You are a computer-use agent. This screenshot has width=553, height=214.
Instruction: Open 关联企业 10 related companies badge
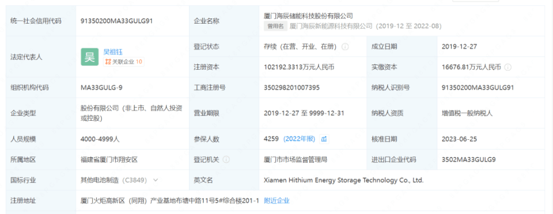click(123, 62)
